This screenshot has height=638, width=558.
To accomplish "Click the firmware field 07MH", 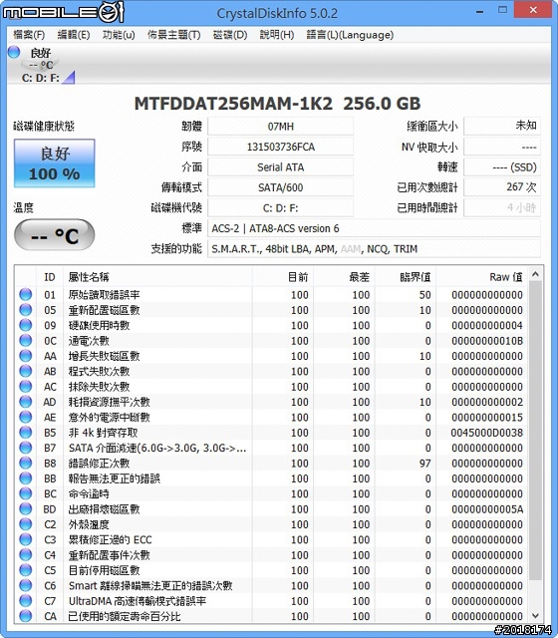I will 281,127.
